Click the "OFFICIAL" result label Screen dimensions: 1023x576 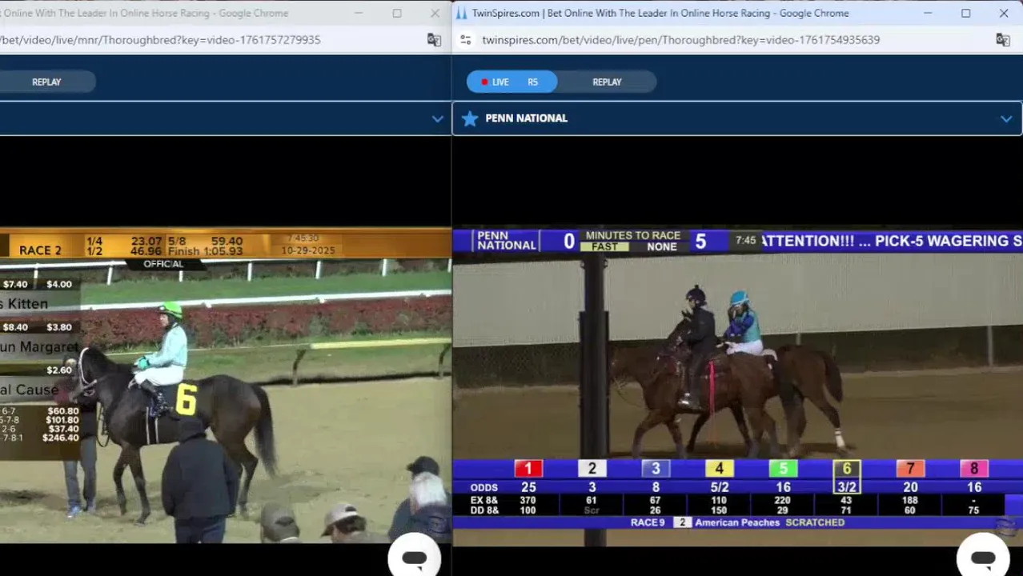pos(163,264)
